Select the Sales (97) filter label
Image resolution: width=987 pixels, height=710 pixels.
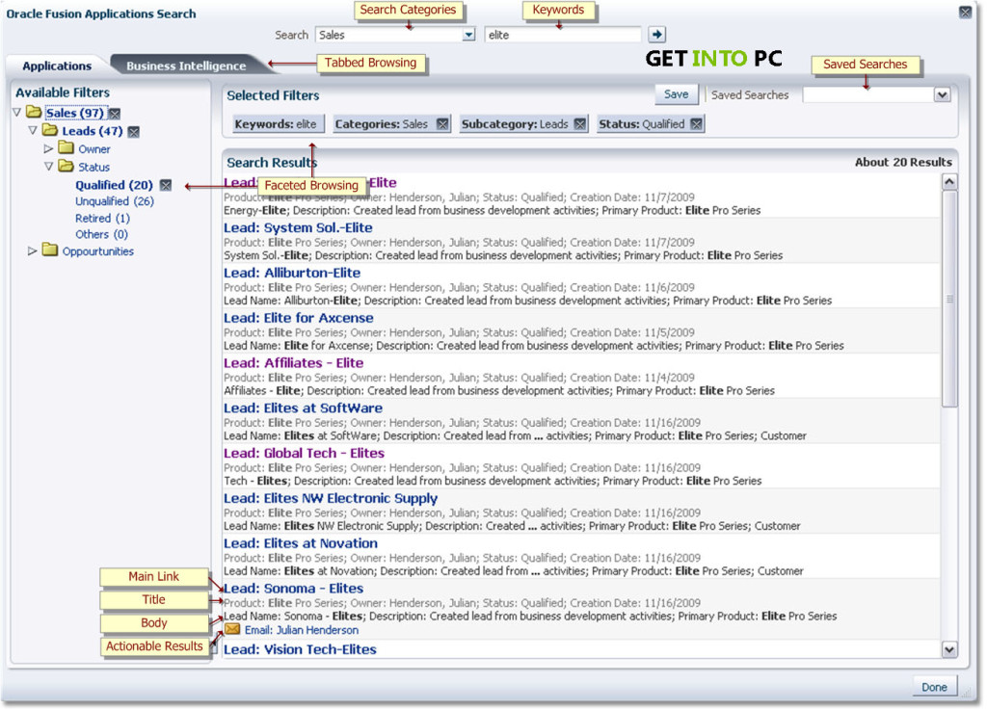[x=74, y=114]
